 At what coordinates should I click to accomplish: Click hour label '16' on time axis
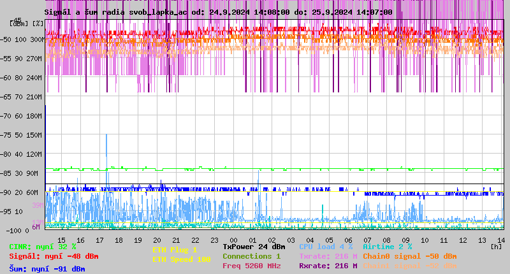click(x=80, y=240)
